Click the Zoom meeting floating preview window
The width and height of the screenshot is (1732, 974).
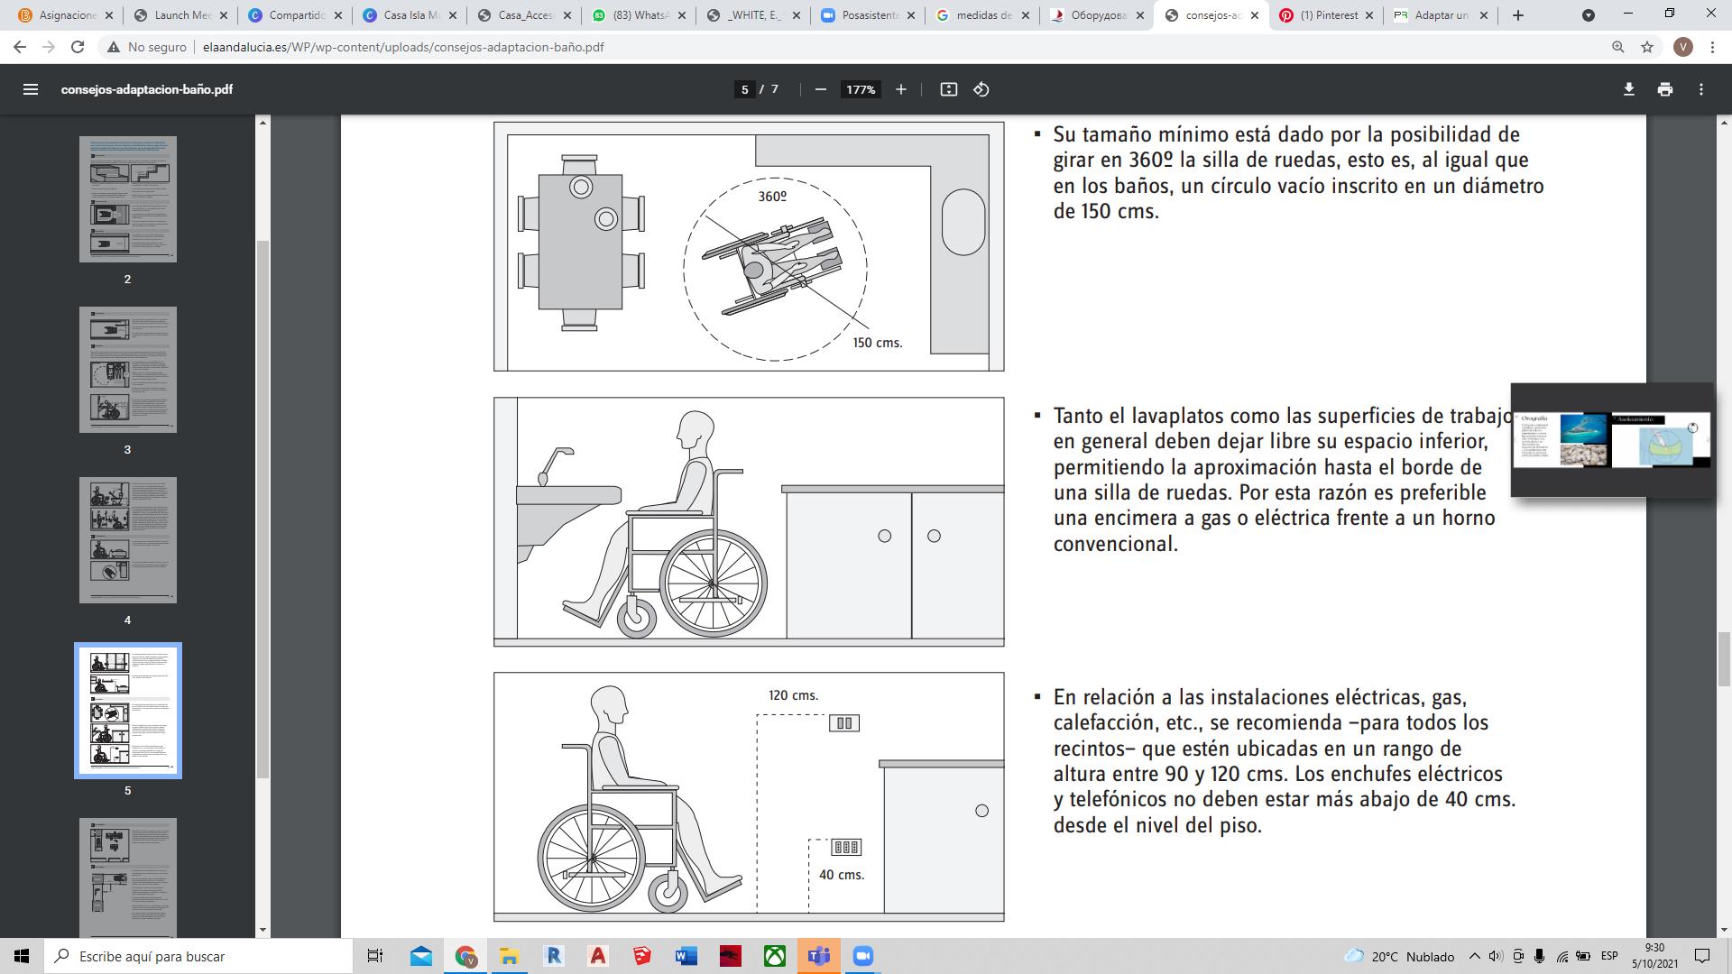point(1613,440)
